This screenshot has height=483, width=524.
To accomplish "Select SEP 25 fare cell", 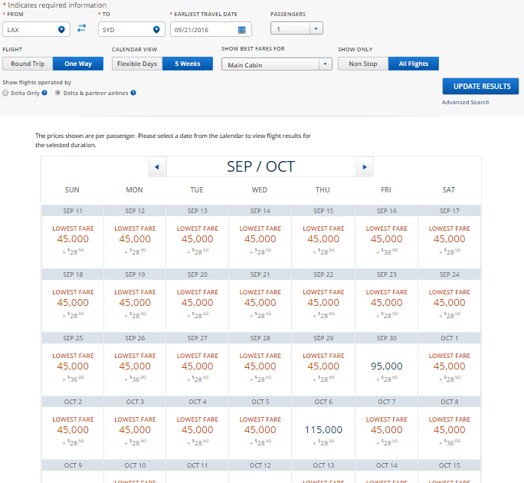I will coord(73,369).
